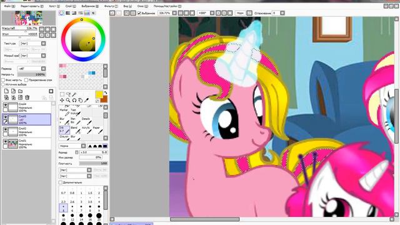Open the Фильтр menu

[x=111, y=6]
